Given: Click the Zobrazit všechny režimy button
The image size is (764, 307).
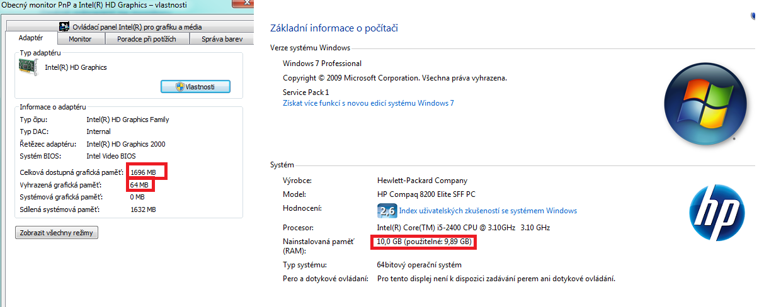Looking at the screenshot, I should coord(57,233).
